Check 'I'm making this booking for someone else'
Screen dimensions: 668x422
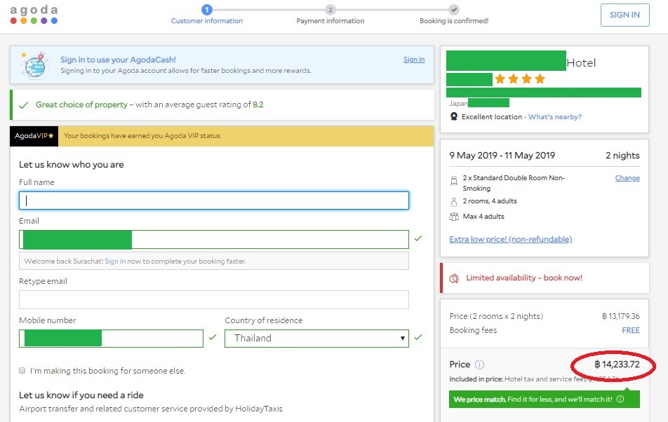[22, 371]
